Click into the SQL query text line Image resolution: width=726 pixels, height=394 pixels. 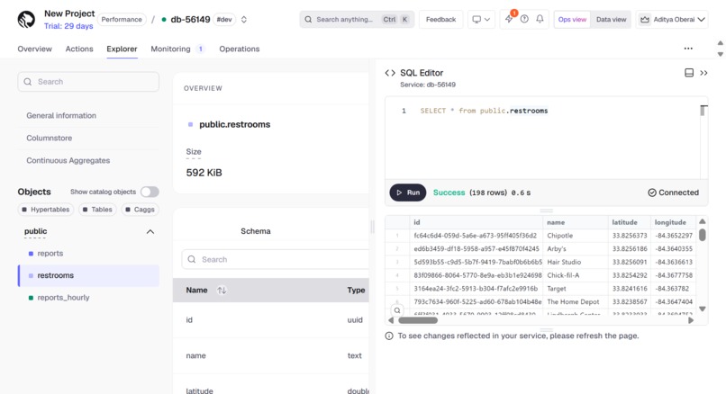(x=484, y=111)
